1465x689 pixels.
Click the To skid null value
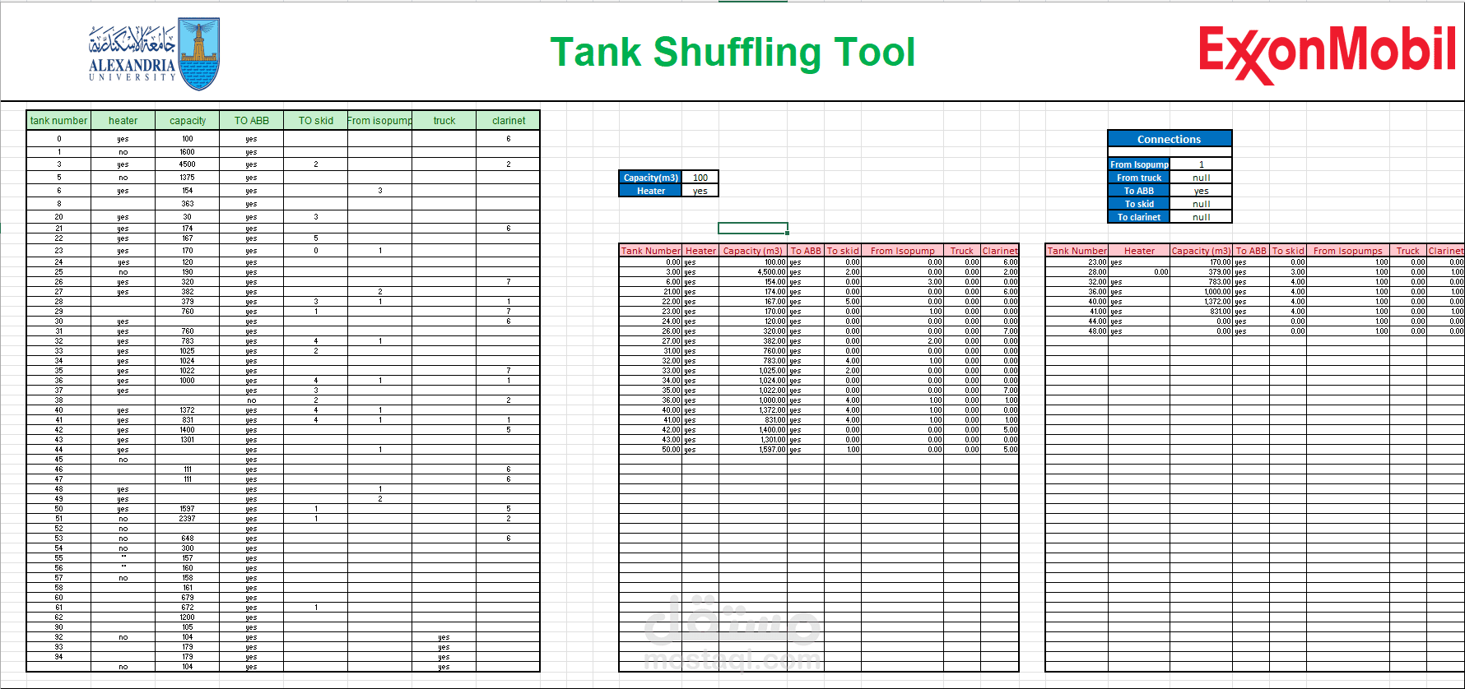1201,204
